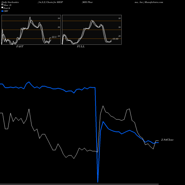Click the Fast K legend white swatch
Screen dimensions: 185x185
(2, 7)
